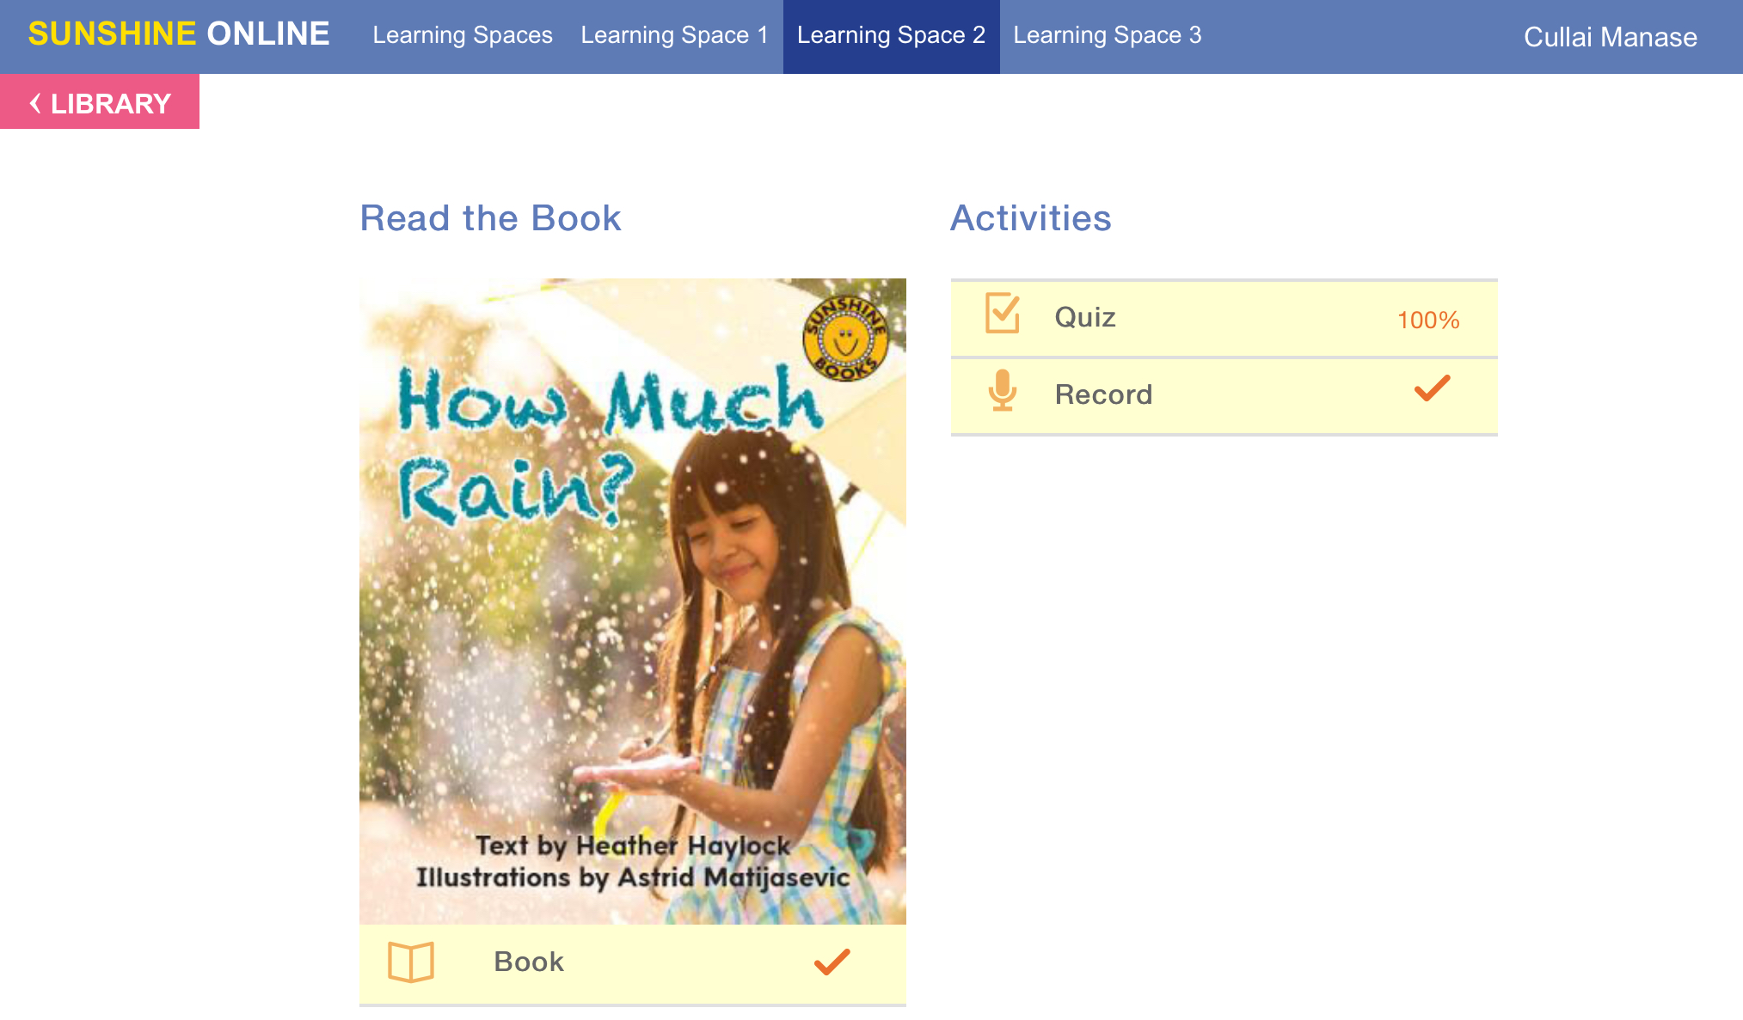Click the orange checkmark in the Record row

[1433, 388]
